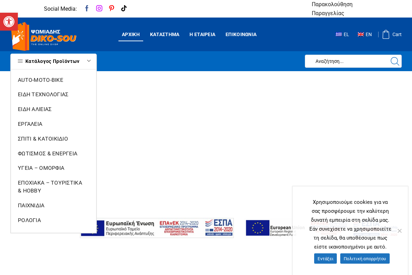Click the hamburger icon in Κατάλογος Προϊόντων
The width and height of the screenshot is (412, 275).
20,61
